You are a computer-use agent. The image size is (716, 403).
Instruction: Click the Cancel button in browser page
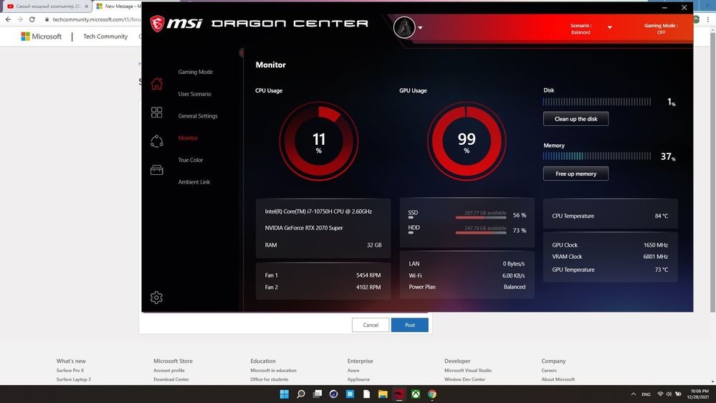[x=371, y=325]
